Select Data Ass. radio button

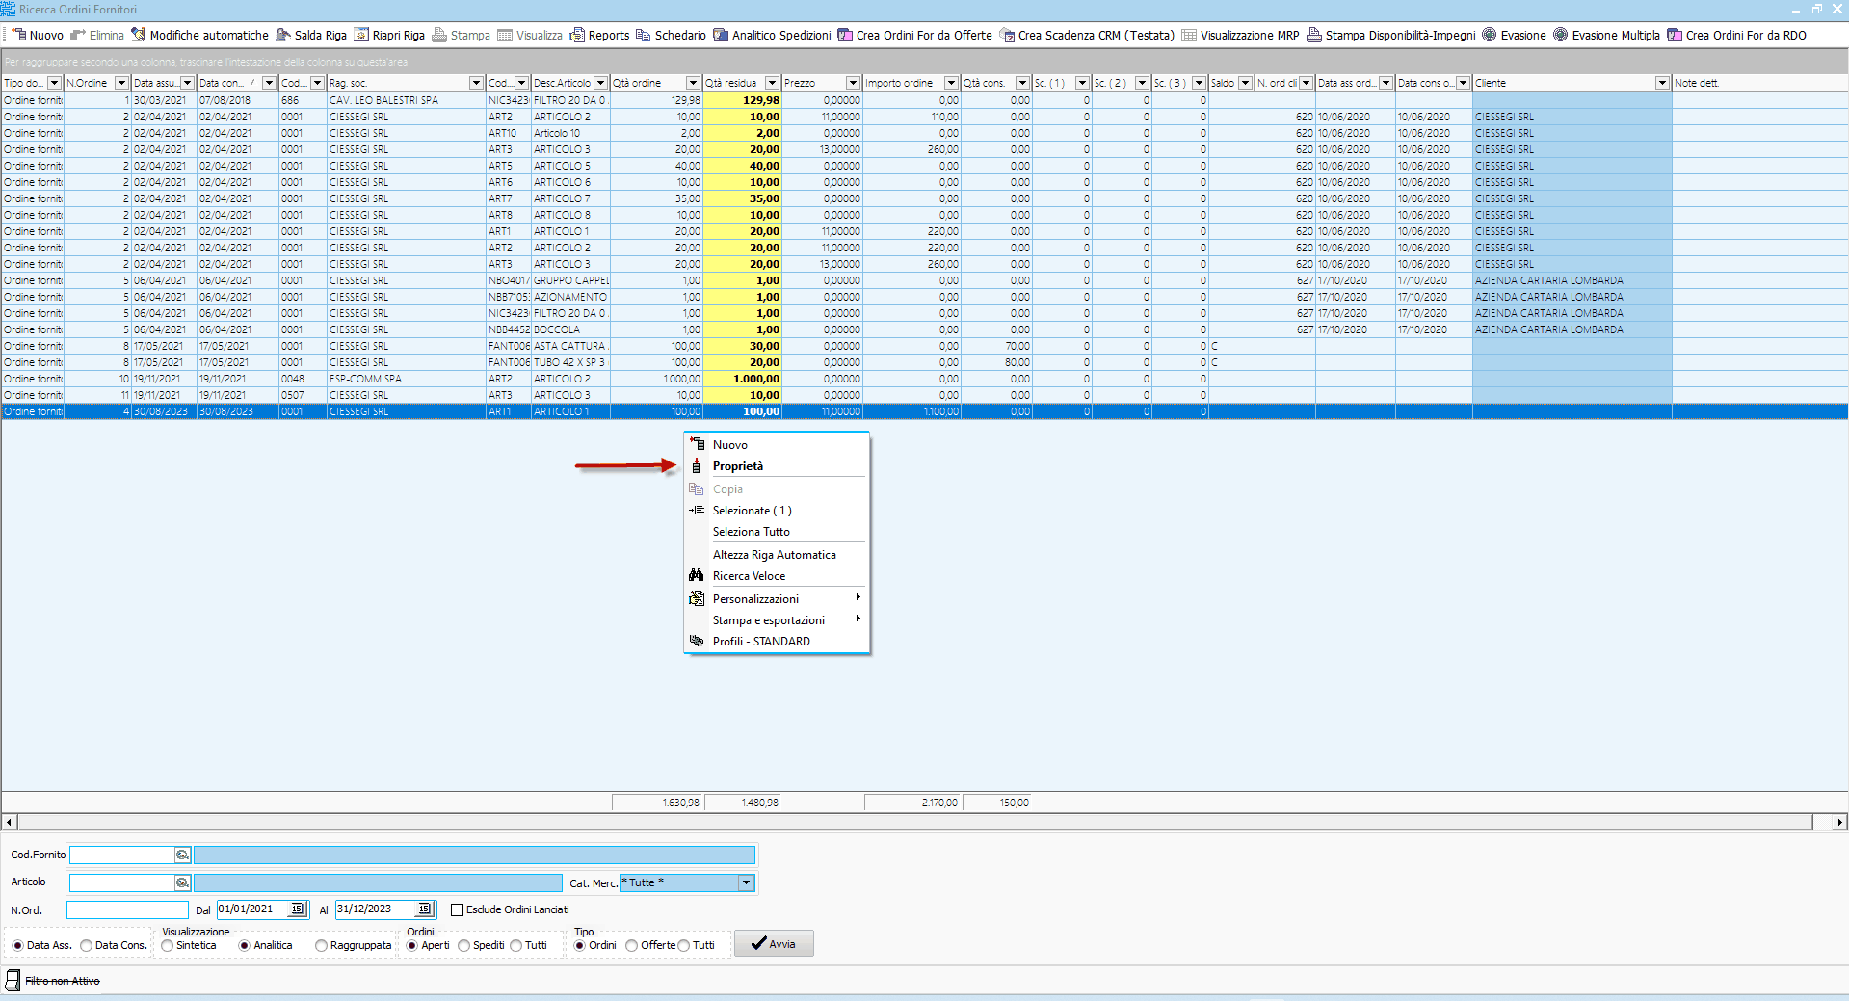[17, 945]
